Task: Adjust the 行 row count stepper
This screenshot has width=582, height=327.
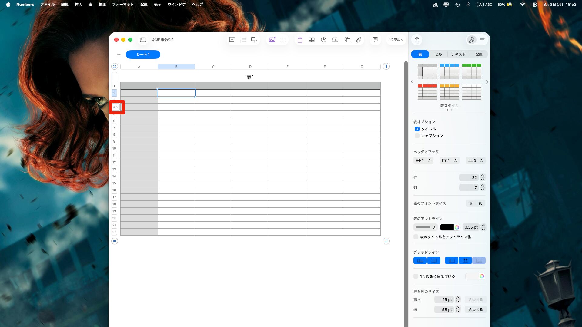Action: (483, 177)
